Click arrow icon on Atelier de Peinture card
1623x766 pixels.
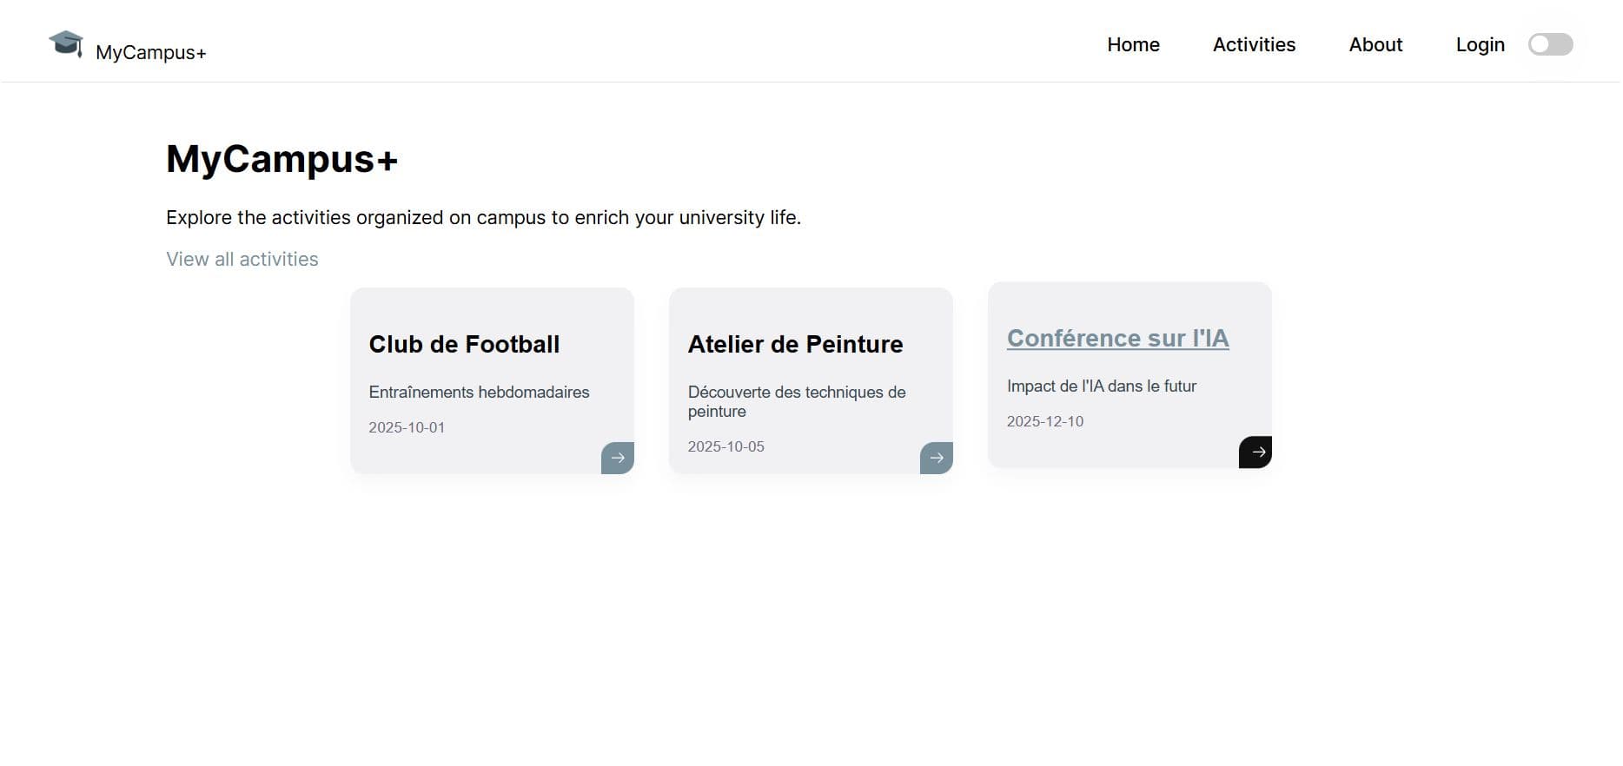[937, 458]
